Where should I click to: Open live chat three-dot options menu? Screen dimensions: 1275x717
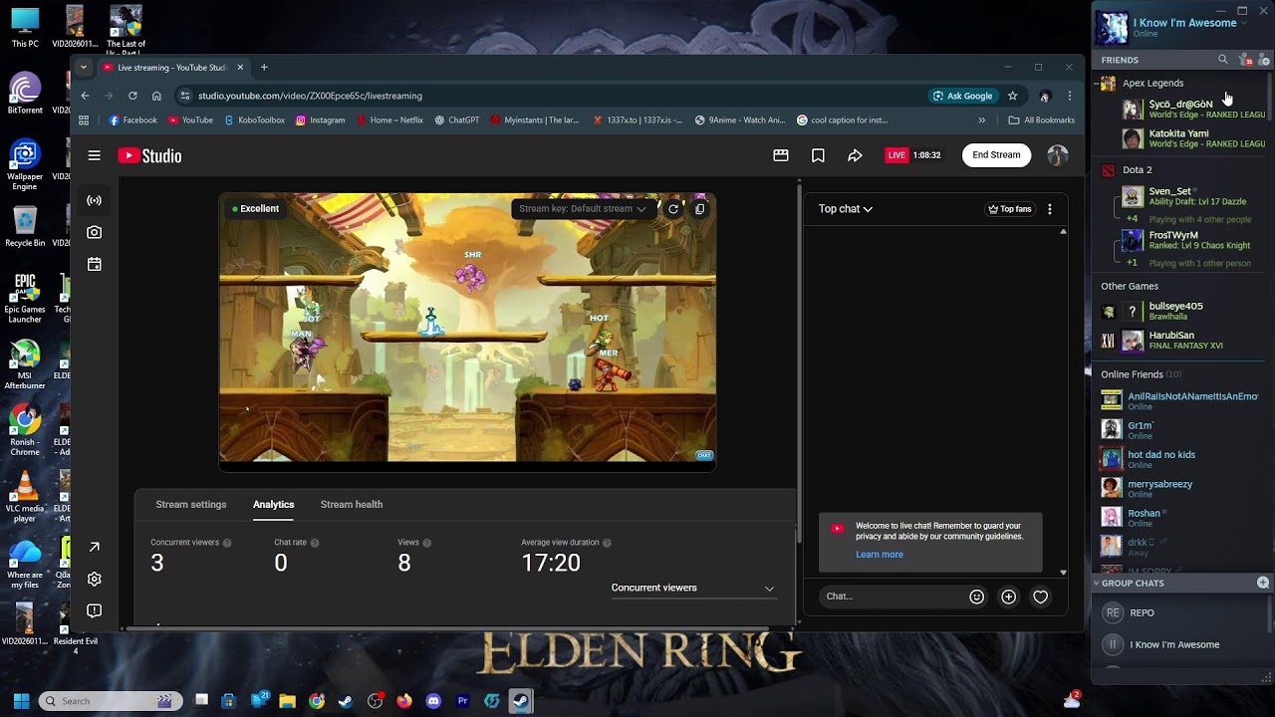(x=1050, y=209)
